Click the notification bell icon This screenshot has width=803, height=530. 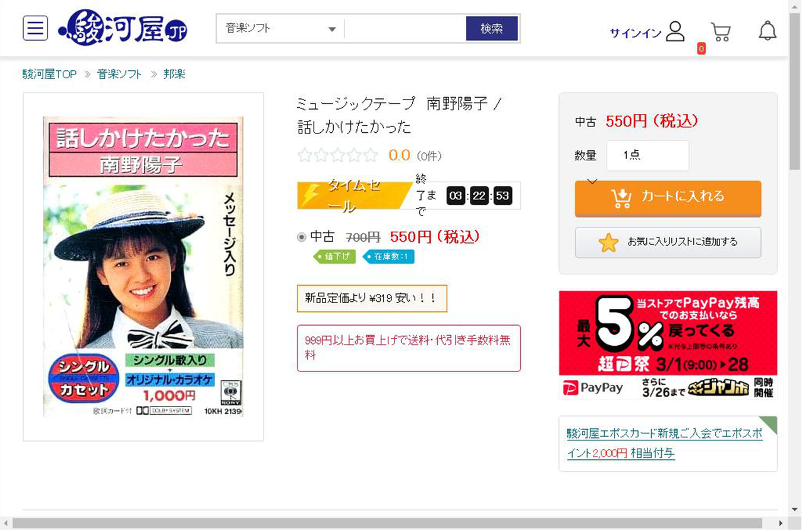pyautogui.click(x=767, y=30)
